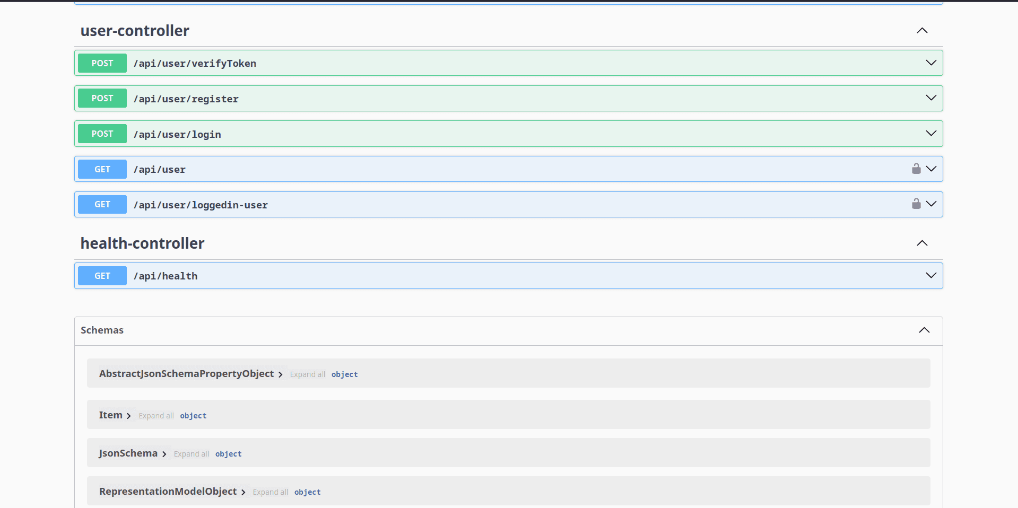This screenshot has width=1018, height=508.
Task: Expand the POST /api/user/register endpoint arrow
Action: [x=930, y=98]
